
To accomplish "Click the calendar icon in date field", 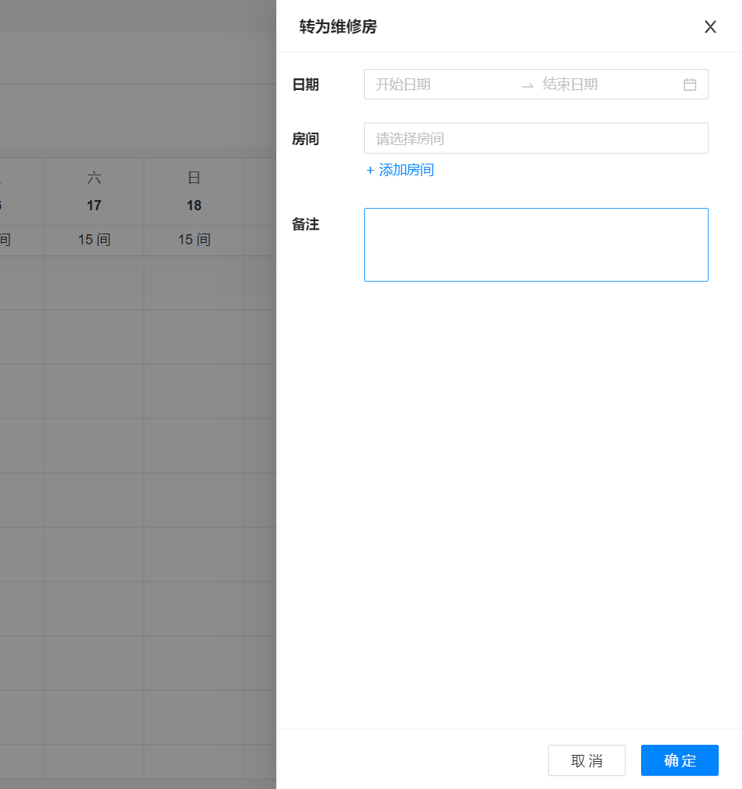I will [x=689, y=85].
